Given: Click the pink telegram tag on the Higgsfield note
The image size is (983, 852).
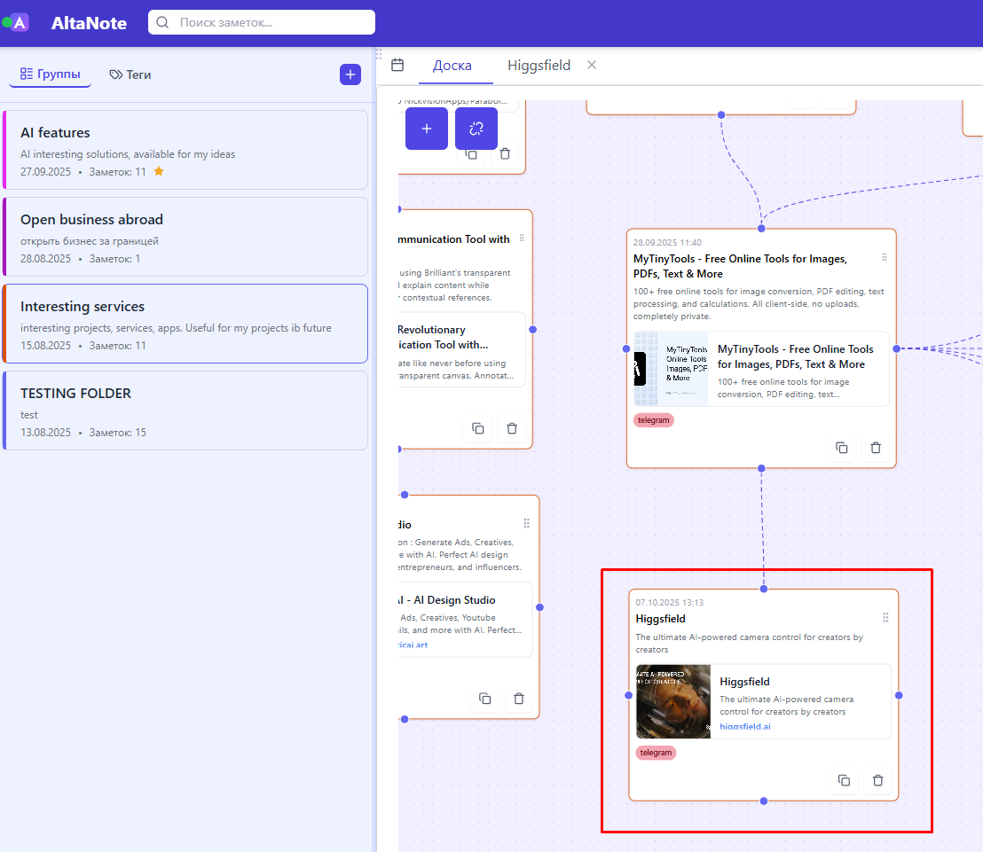Looking at the screenshot, I should (656, 752).
